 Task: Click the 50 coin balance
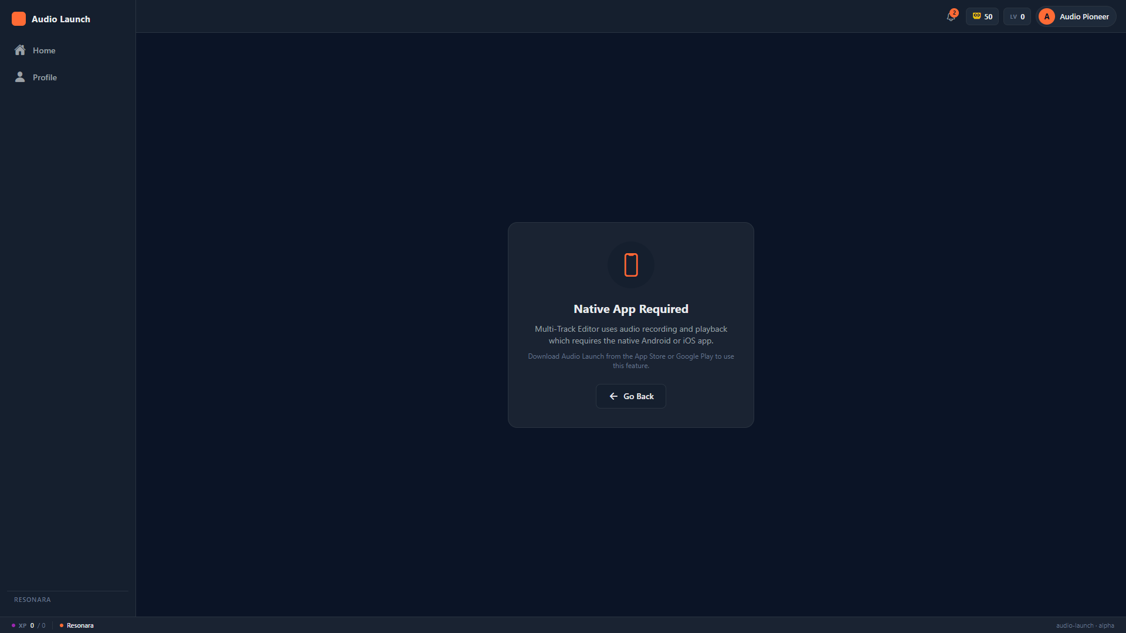(988, 16)
